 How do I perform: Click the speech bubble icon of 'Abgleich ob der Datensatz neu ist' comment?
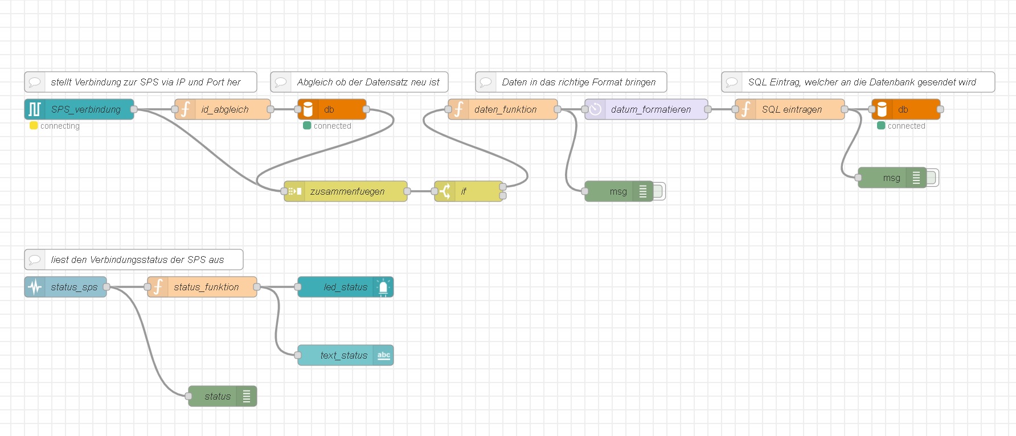(281, 82)
